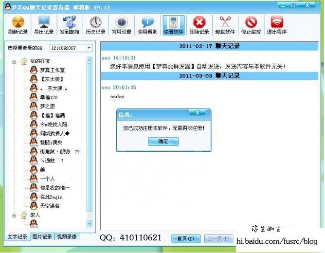The height and width of the screenshot is (253, 325).
Task: Click 删除记录 delete records icon
Action: pos(199,25)
